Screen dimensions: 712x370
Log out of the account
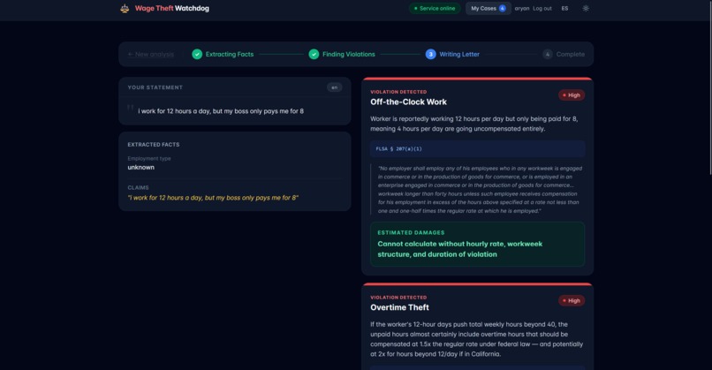point(542,8)
